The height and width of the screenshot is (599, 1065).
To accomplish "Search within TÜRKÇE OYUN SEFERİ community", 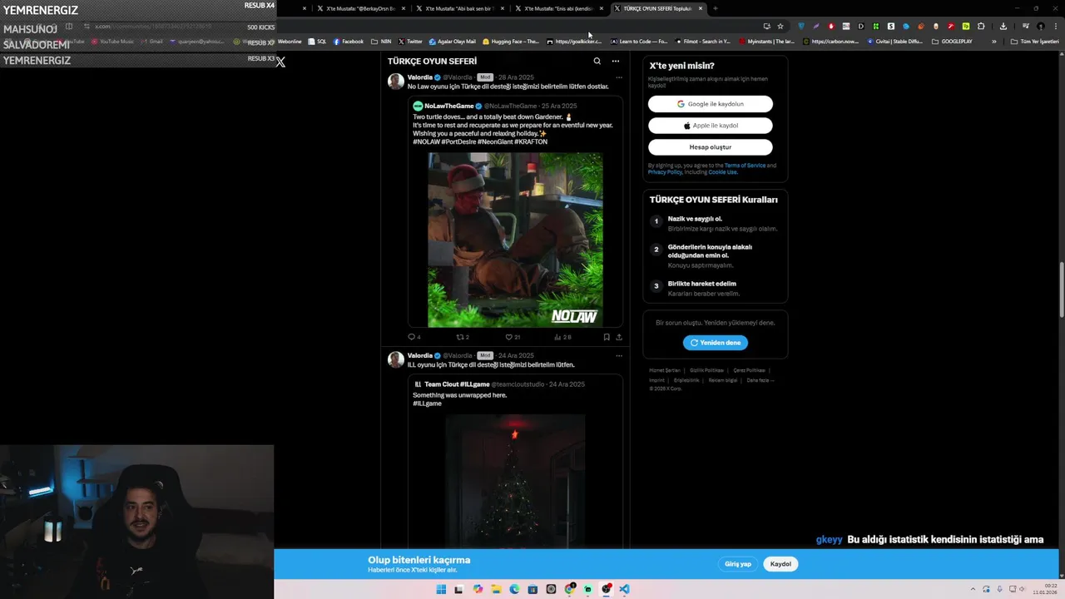I will pyautogui.click(x=597, y=61).
